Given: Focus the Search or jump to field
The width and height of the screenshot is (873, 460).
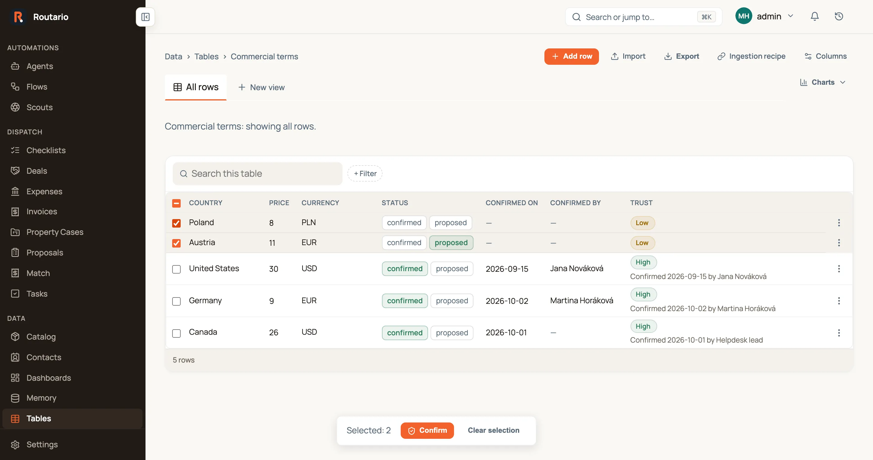Looking at the screenshot, I should tap(643, 17).
